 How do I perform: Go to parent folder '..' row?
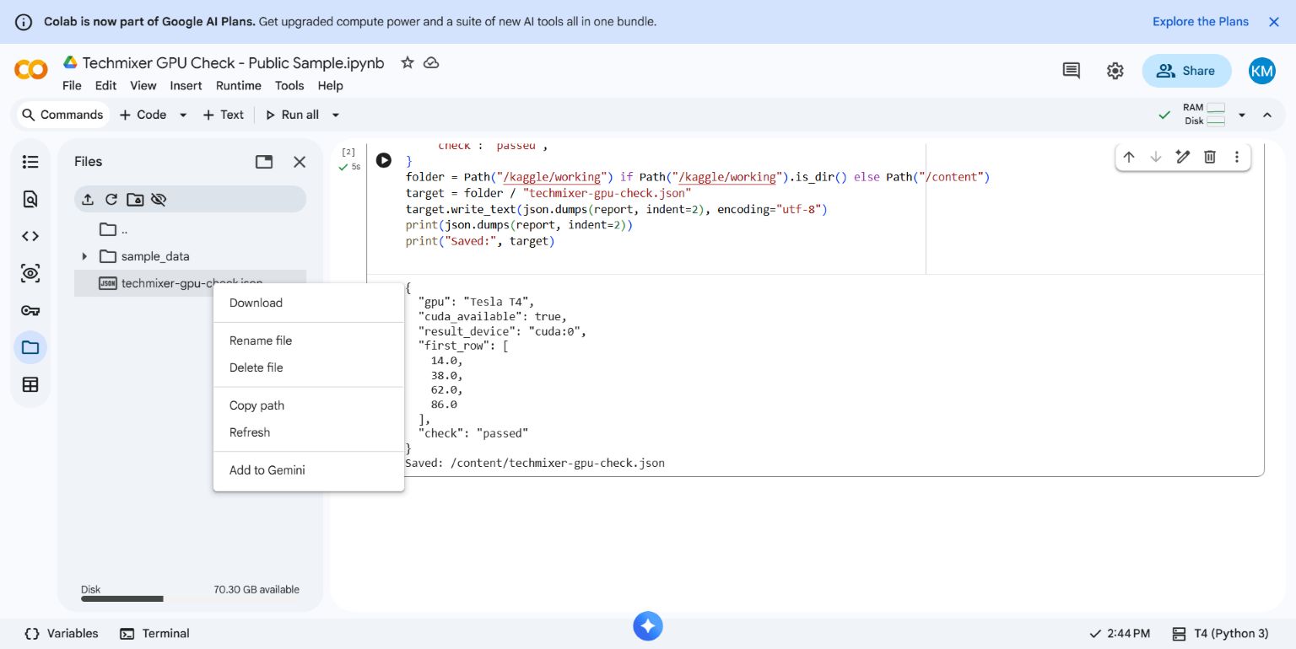click(x=191, y=229)
